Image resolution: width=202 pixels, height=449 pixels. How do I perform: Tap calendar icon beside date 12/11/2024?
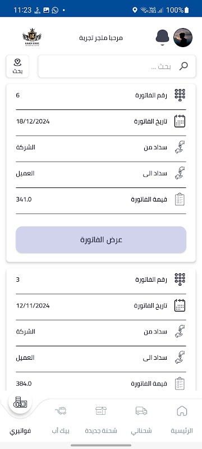pyautogui.click(x=180, y=305)
